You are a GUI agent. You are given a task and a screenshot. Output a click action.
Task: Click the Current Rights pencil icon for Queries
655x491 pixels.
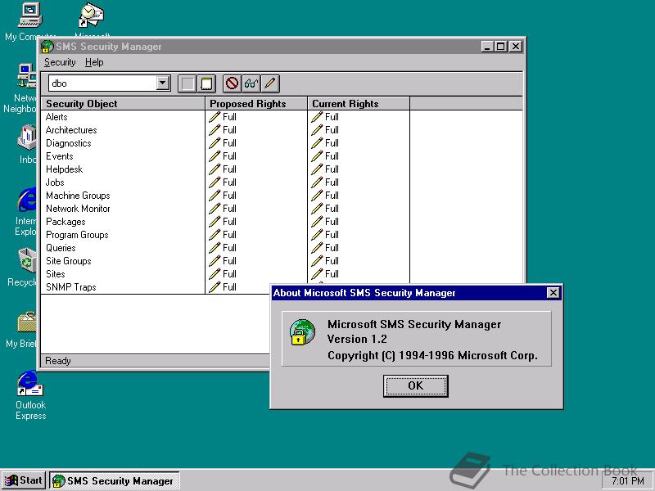(x=317, y=248)
